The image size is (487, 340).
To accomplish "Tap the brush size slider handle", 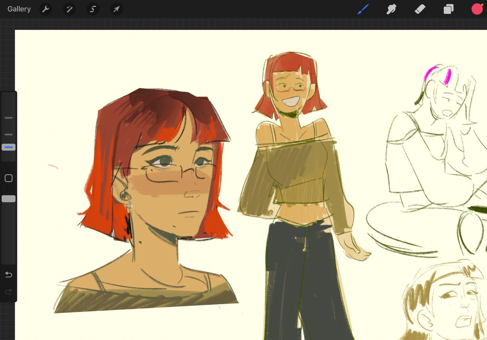I will tap(8, 118).
